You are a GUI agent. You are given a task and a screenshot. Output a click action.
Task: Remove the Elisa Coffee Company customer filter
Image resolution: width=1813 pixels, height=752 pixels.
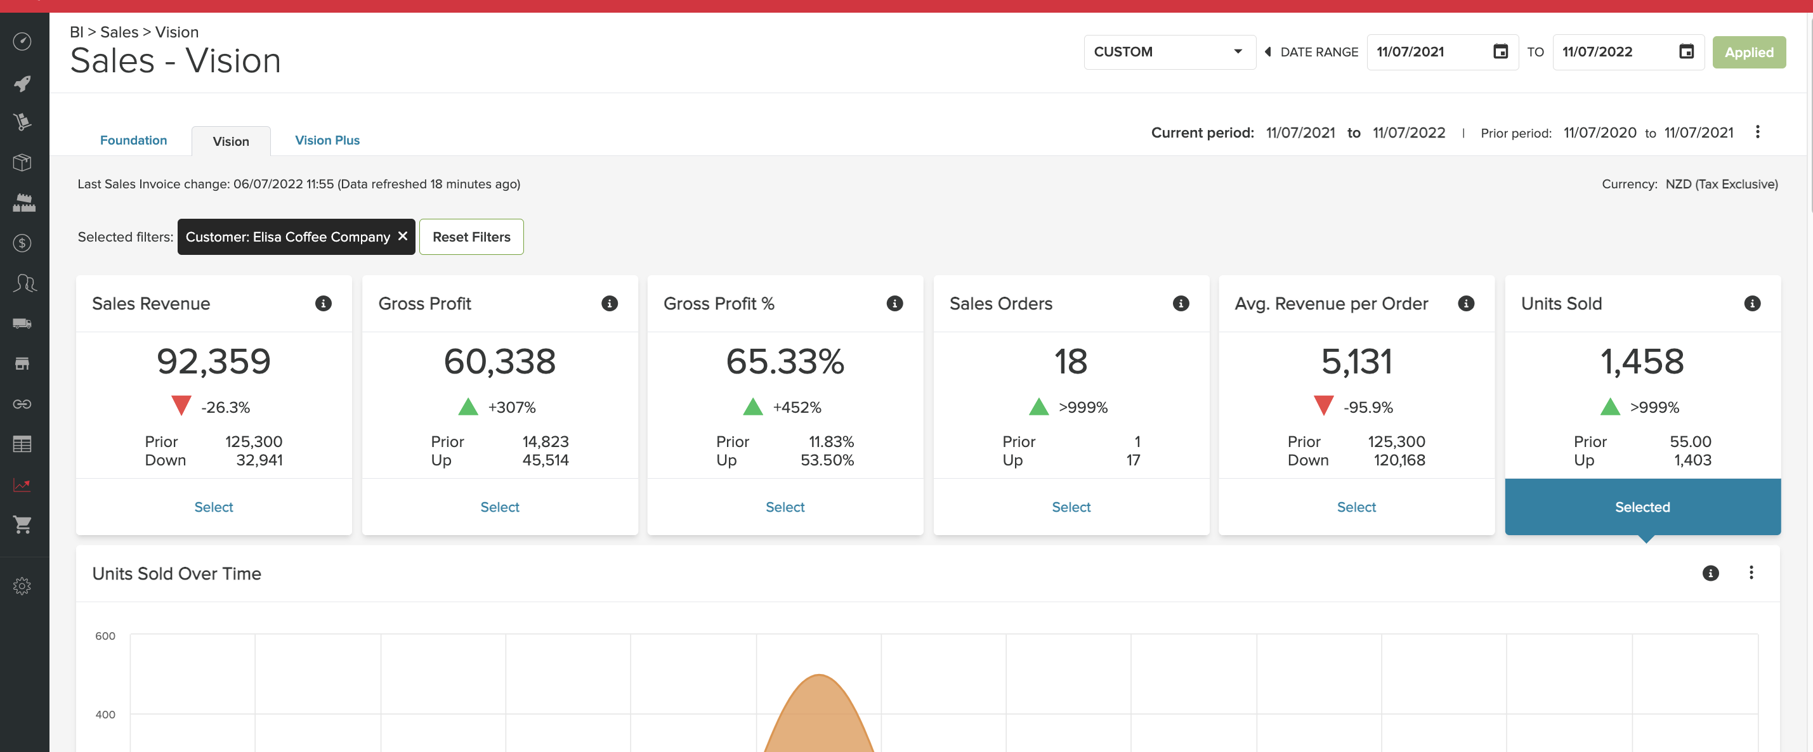tap(402, 237)
